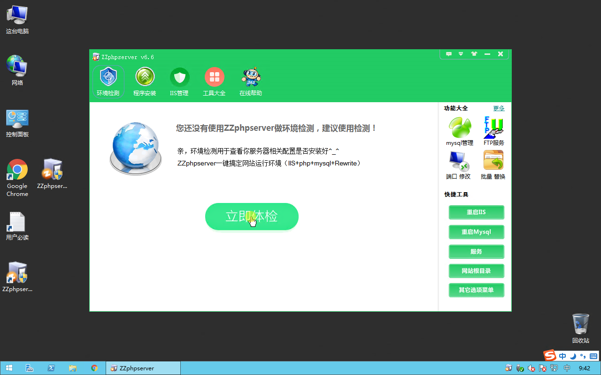601x375 pixels.
Task: Open the FTP服务 icon
Action: point(493,131)
